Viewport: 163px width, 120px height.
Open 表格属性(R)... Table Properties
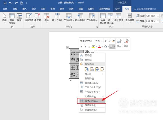pyautogui.click(x=92, y=105)
